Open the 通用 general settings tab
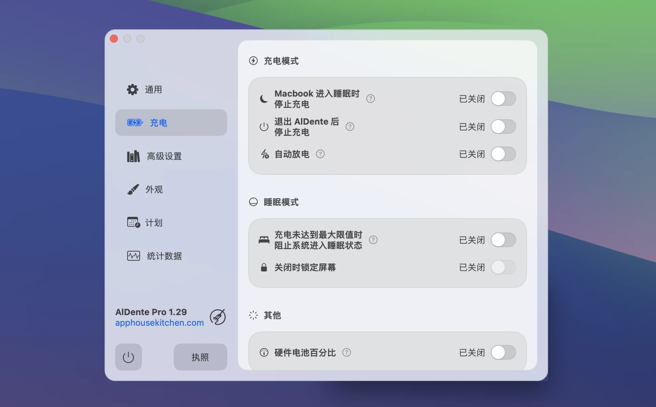Screen dimensions: 656x407 click(171, 89)
